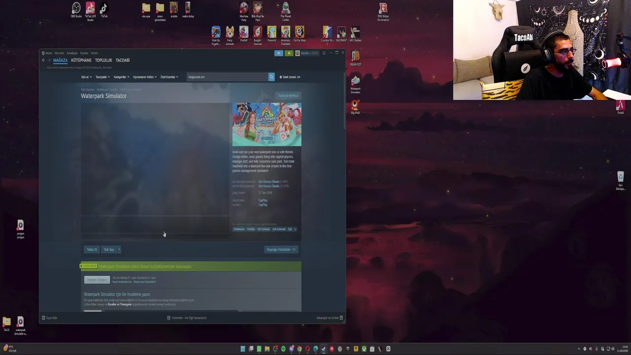Select The Planet Crafter desktop icon

(286, 11)
